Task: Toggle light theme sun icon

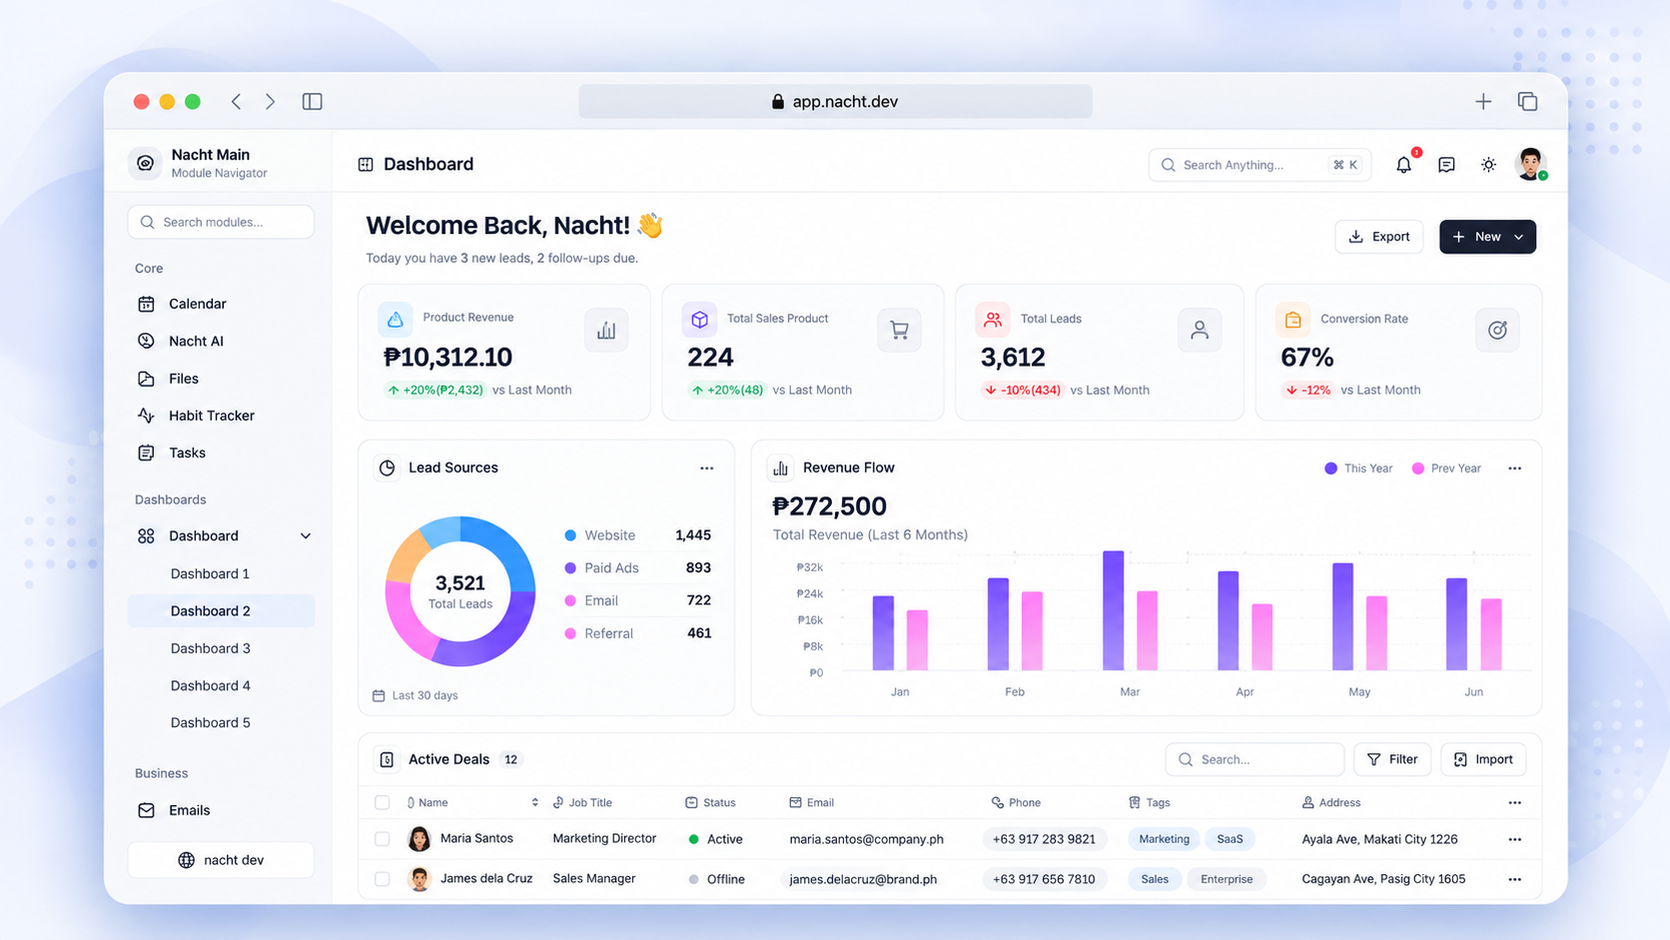Action: click(x=1488, y=165)
